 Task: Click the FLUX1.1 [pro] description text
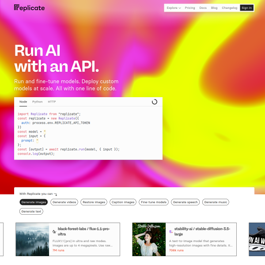click(83, 243)
